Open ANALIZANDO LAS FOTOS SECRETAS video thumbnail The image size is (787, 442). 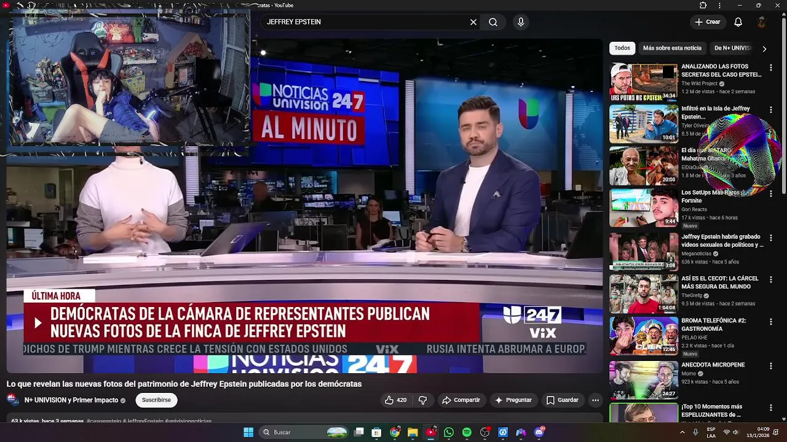pos(643,82)
